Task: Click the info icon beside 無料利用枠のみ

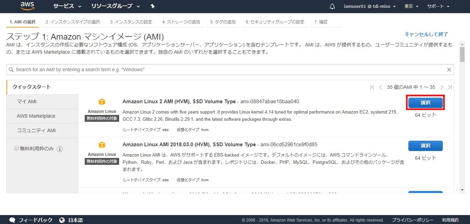Action: [x=60, y=149]
